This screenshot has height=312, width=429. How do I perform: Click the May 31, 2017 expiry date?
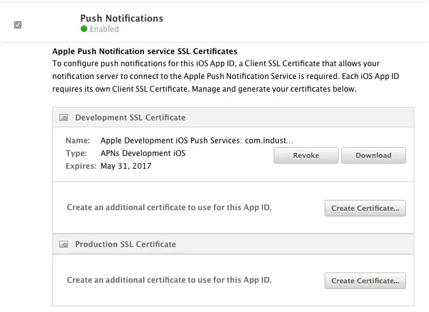[126, 166]
